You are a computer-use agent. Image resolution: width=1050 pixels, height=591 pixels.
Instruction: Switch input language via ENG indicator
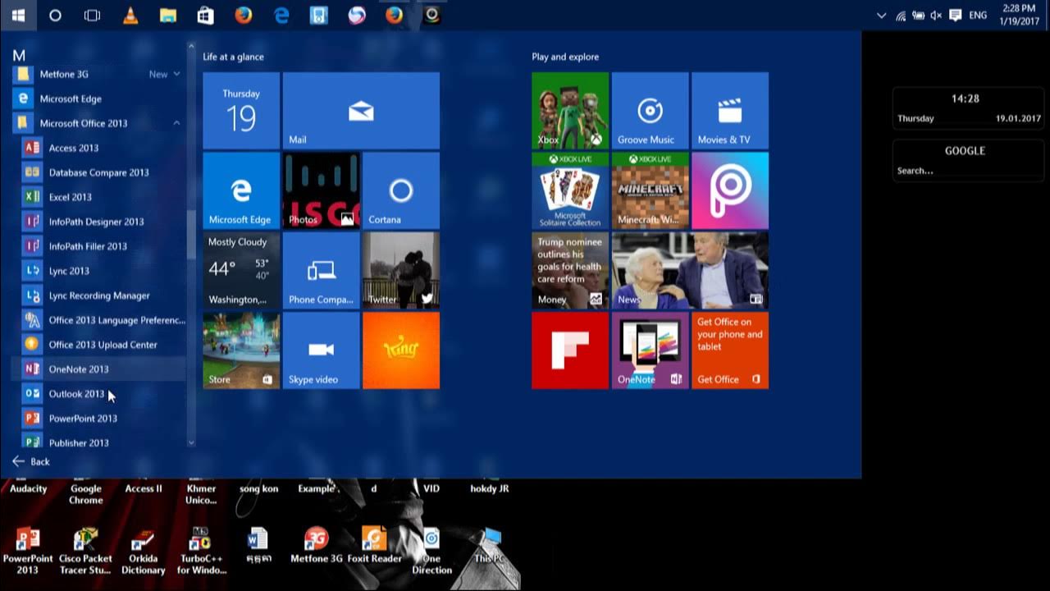pos(978,15)
